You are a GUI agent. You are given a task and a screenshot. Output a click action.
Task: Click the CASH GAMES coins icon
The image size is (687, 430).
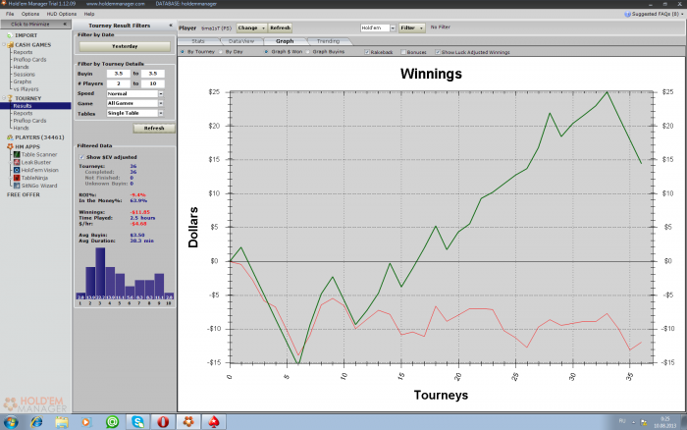point(10,45)
